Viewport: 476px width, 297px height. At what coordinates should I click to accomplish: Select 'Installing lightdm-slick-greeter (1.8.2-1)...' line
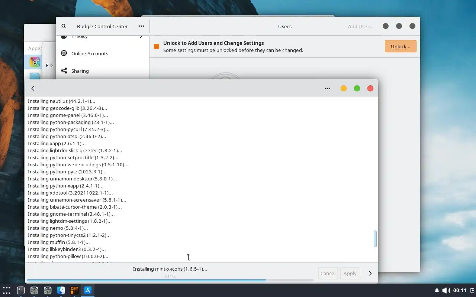click(75, 150)
